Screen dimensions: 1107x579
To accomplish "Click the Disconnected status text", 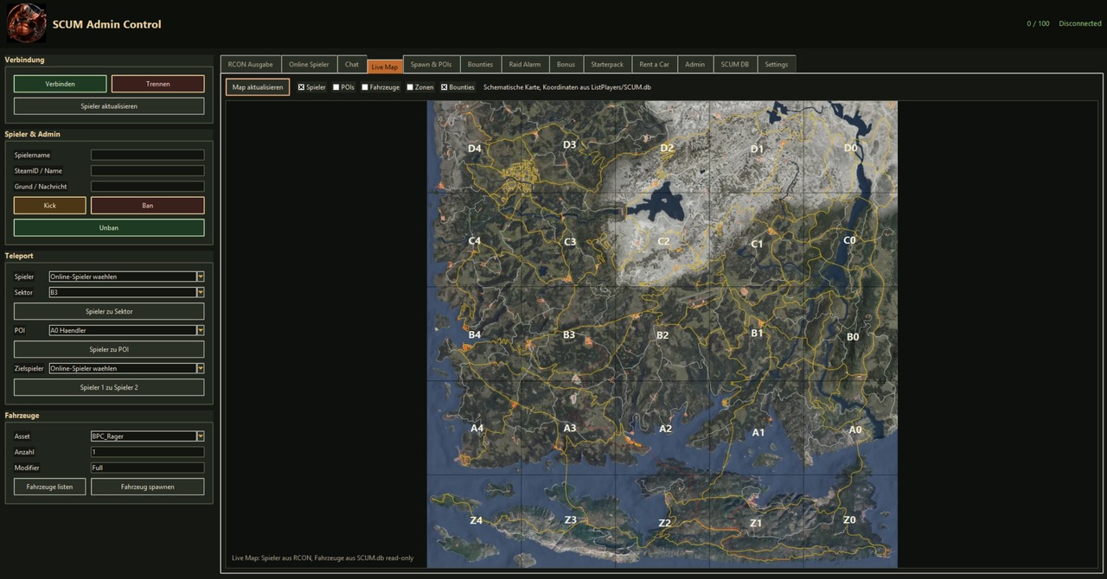I will pos(1080,23).
